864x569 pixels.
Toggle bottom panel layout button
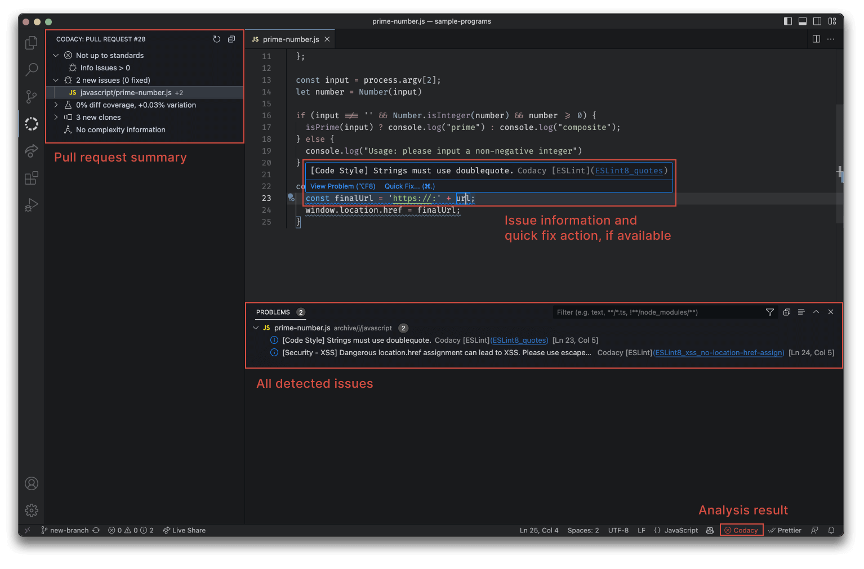point(803,21)
